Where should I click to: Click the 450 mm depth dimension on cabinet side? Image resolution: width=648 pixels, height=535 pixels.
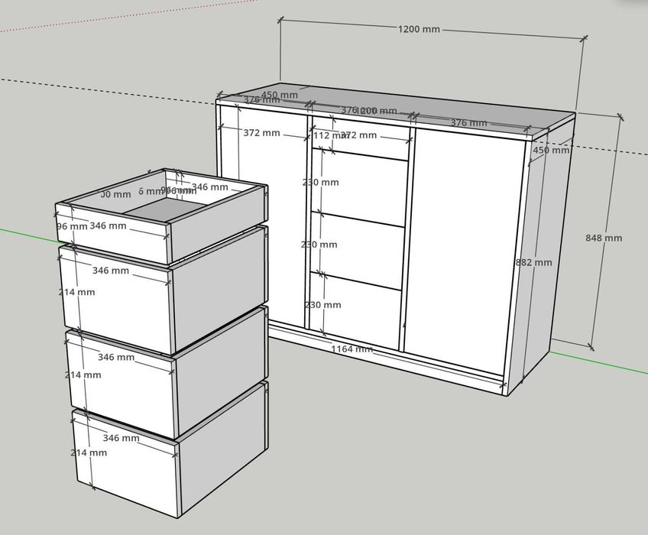click(x=551, y=150)
